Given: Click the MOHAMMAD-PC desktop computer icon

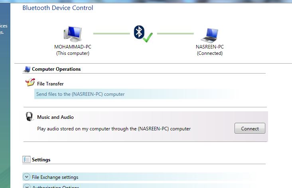Looking at the screenshot, I should [73, 34].
